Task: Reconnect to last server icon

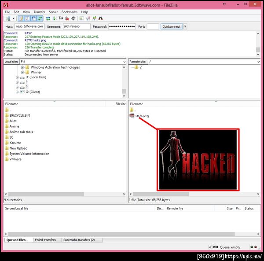Action: click(73, 18)
